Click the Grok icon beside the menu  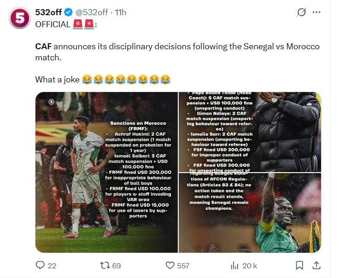[x=302, y=13]
